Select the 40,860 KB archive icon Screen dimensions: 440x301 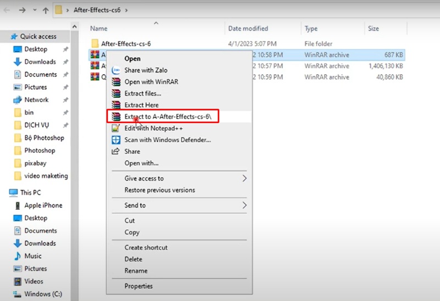[x=95, y=76]
